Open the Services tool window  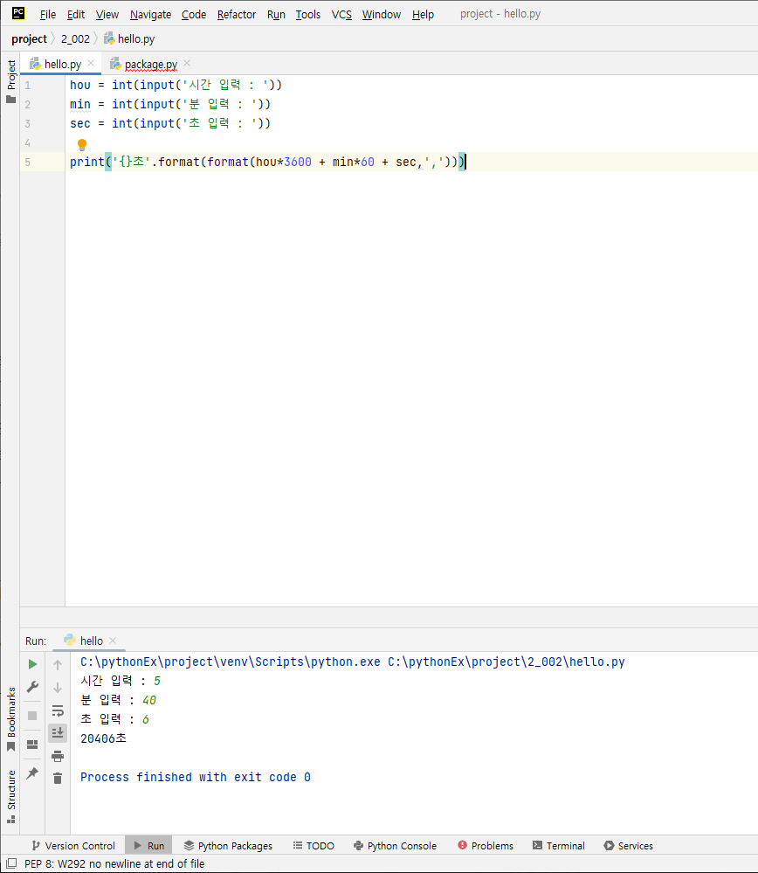[629, 846]
